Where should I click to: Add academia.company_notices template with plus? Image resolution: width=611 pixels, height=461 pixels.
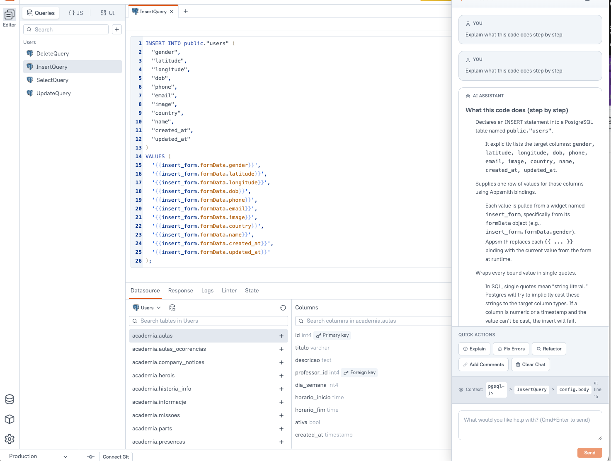(281, 362)
